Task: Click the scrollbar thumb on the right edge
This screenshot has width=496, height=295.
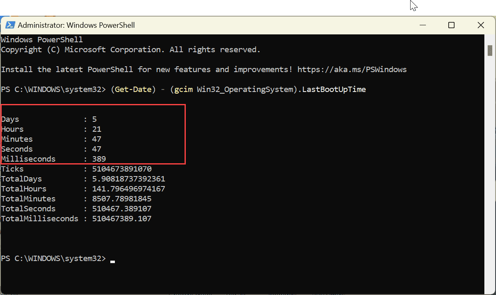Action: tap(490, 50)
